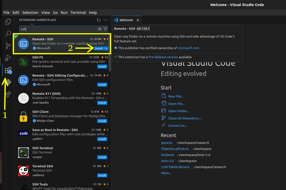Open the File menu

pyautogui.click(x=6, y=13)
